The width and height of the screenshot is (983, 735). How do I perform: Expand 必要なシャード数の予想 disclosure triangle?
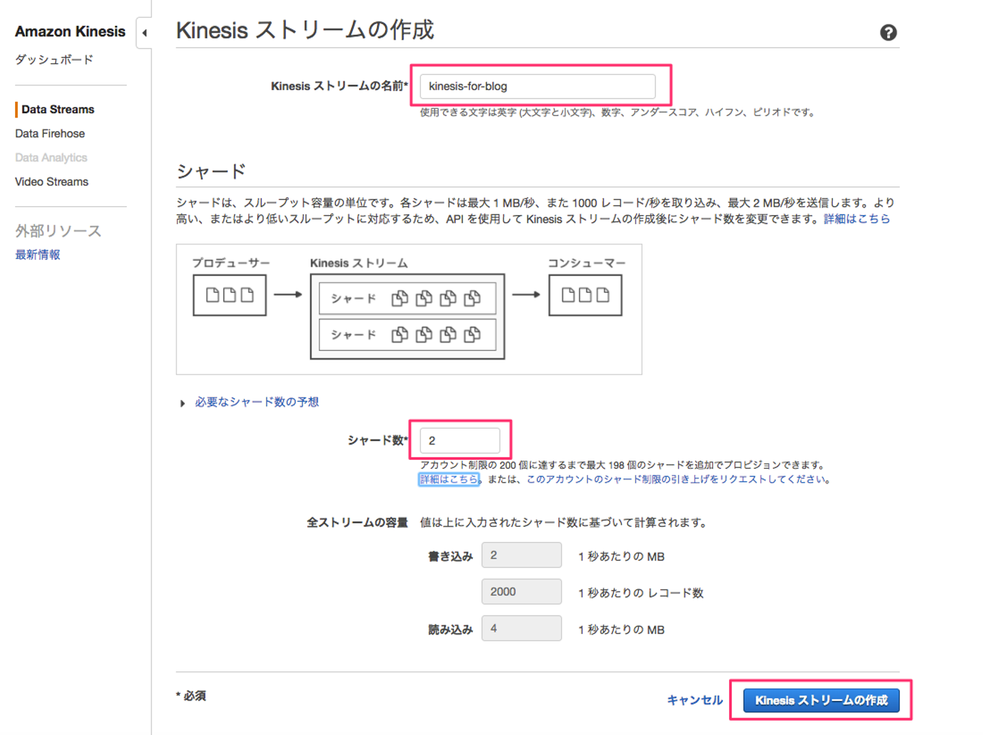coord(182,403)
